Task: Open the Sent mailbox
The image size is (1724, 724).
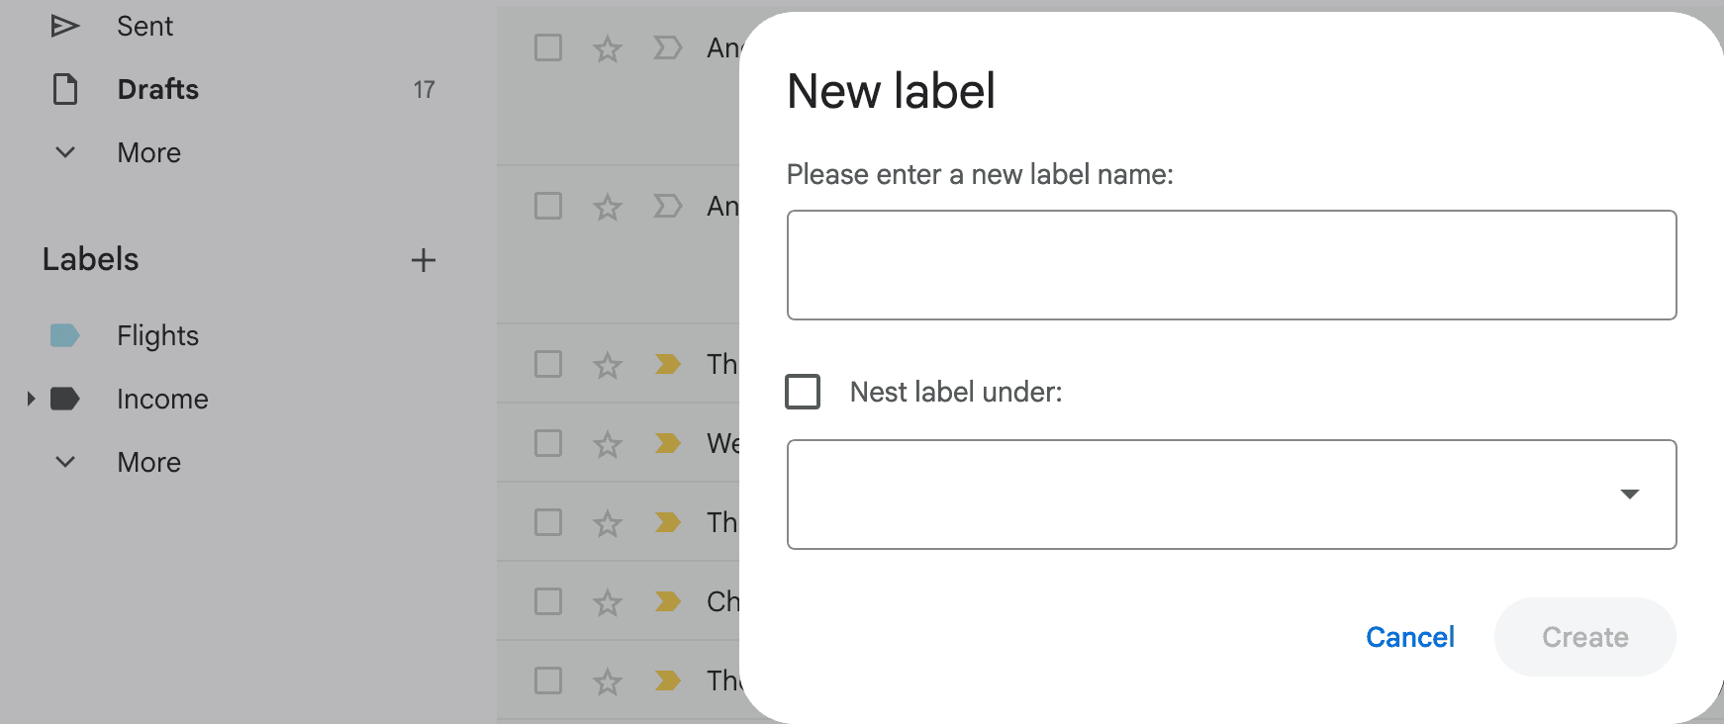Action: pyautogui.click(x=144, y=24)
